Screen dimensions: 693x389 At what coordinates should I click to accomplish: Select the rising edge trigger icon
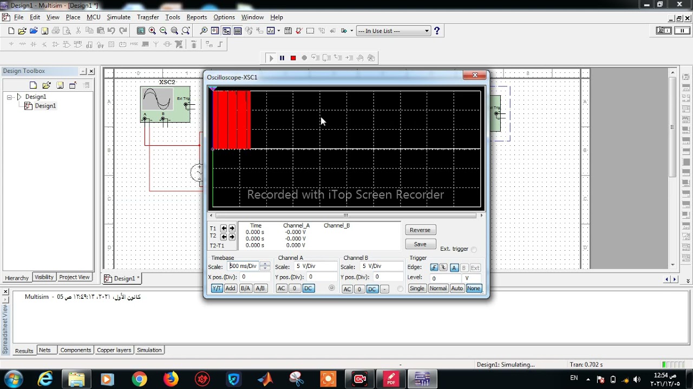coord(434,267)
